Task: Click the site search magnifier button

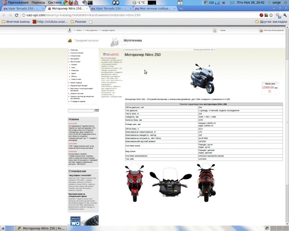Action: pos(97,110)
